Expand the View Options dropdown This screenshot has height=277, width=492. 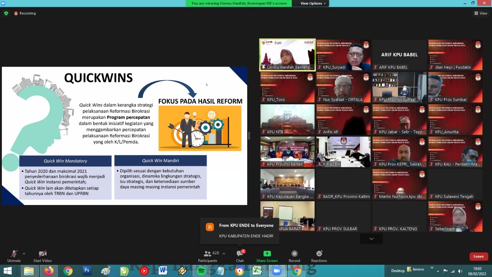click(313, 3)
